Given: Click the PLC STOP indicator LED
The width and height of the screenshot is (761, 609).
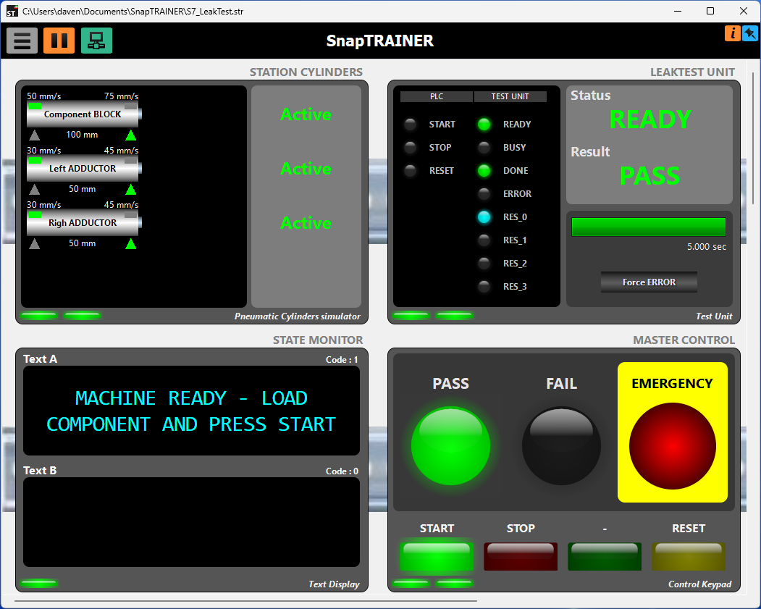Looking at the screenshot, I should (x=411, y=147).
